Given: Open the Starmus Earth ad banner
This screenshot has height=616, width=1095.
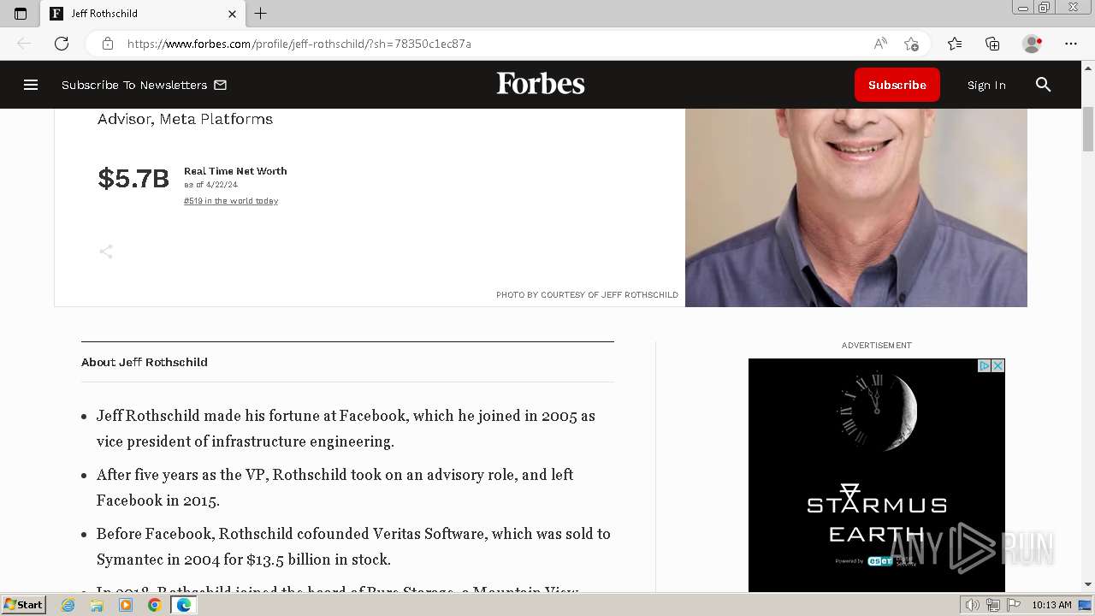Looking at the screenshot, I should point(877,476).
